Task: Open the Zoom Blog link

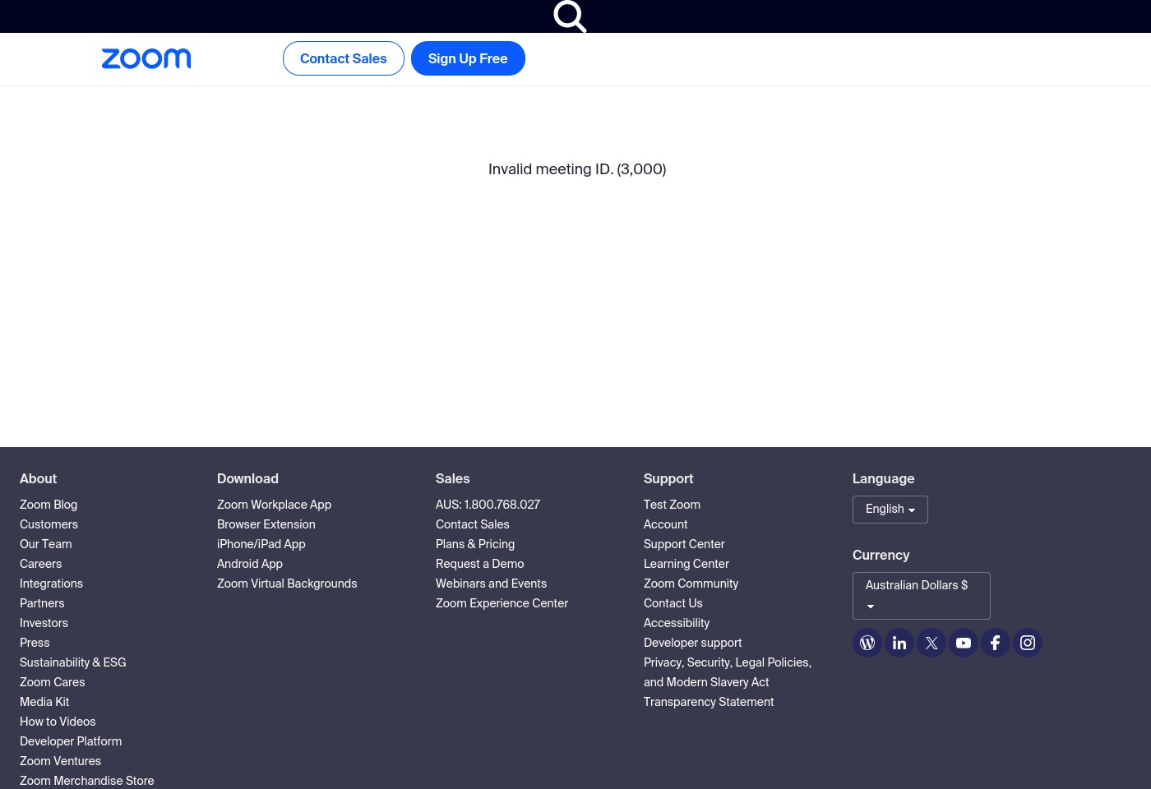Action: (x=49, y=505)
